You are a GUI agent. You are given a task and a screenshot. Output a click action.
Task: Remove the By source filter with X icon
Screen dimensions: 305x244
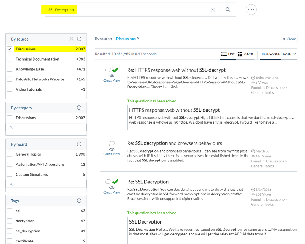pyautogui.click(x=71, y=39)
